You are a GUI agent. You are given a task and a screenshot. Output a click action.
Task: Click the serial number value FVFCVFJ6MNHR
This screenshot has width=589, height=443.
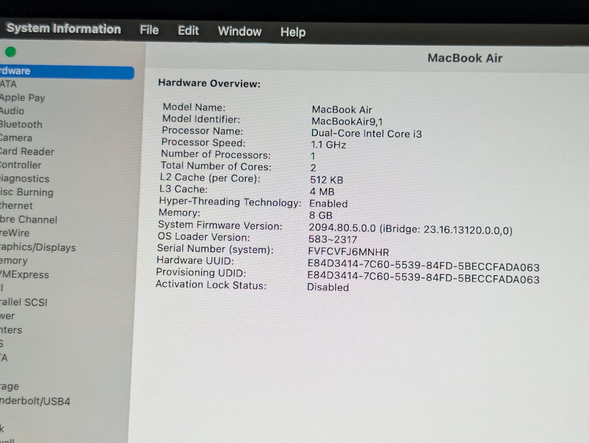[348, 252]
